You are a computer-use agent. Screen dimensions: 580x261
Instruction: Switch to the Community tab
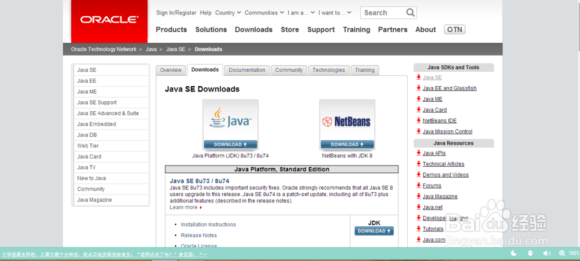click(x=288, y=70)
